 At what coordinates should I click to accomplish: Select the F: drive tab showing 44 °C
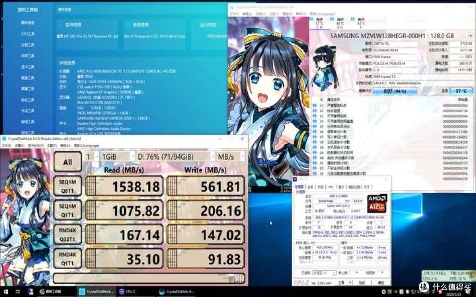pos(361,23)
